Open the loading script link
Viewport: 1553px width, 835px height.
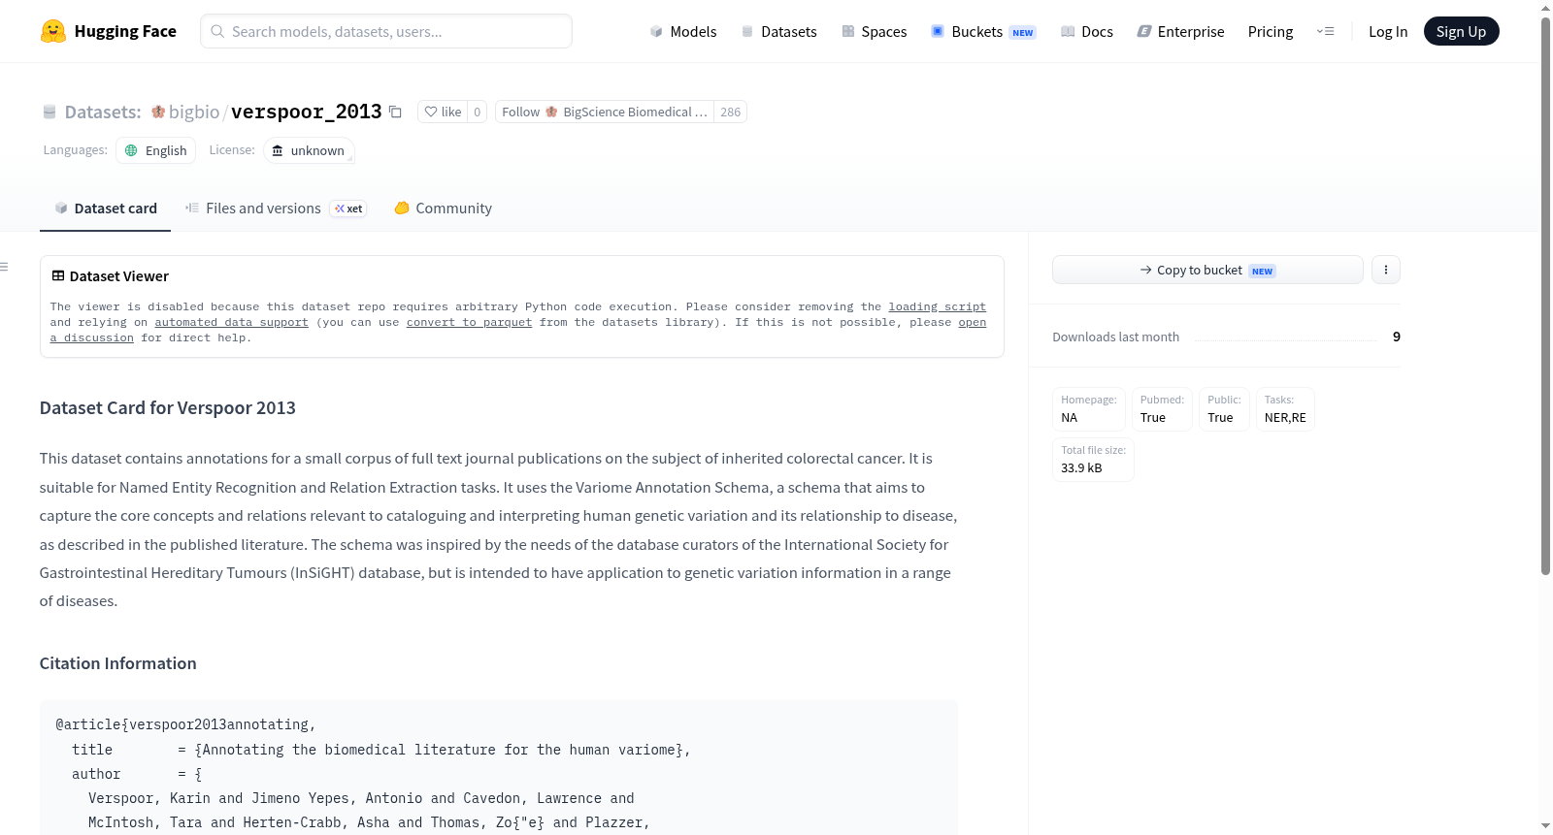[x=938, y=306]
